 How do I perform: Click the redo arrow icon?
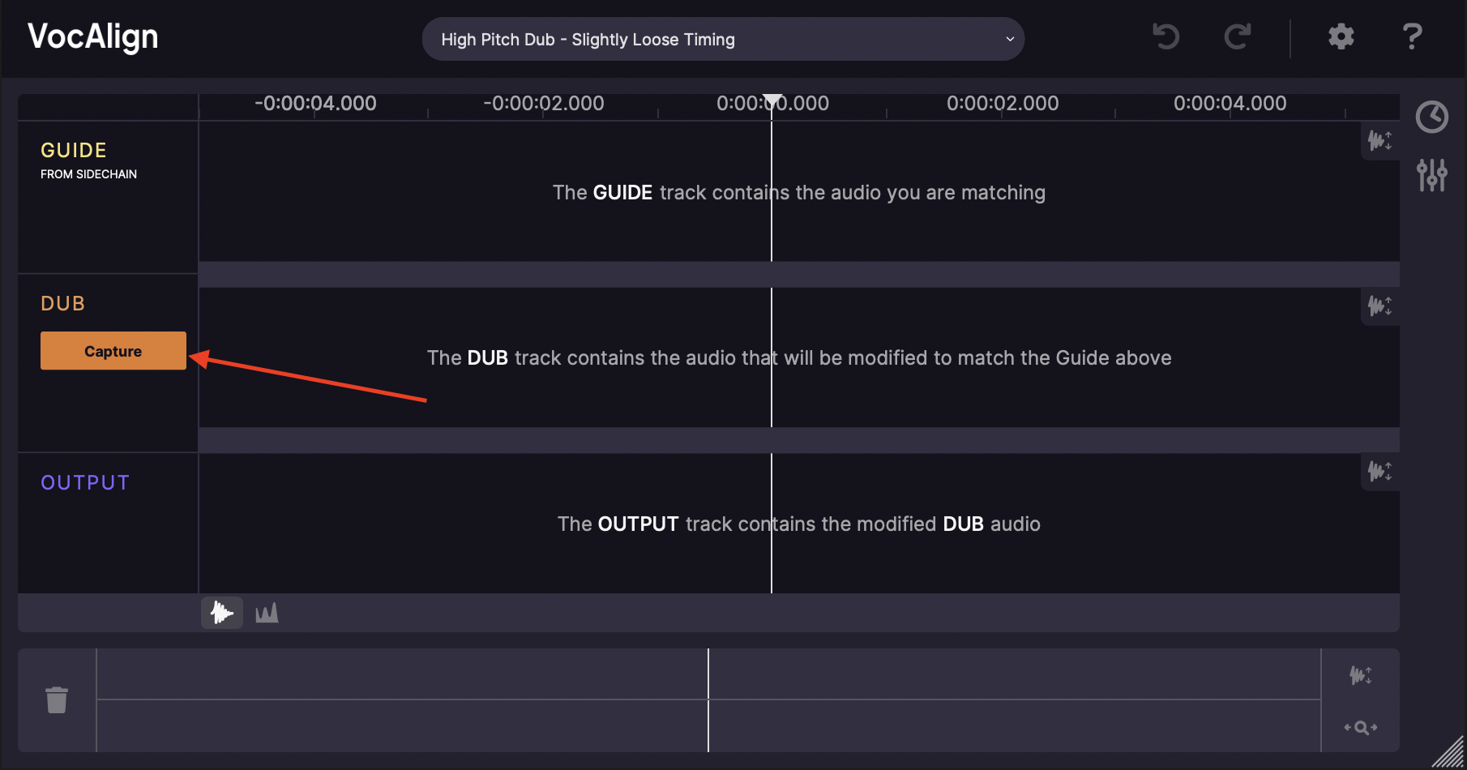[1237, 36]
